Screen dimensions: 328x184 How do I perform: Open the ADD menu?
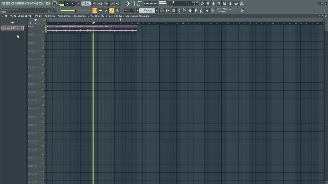(12, 4)
